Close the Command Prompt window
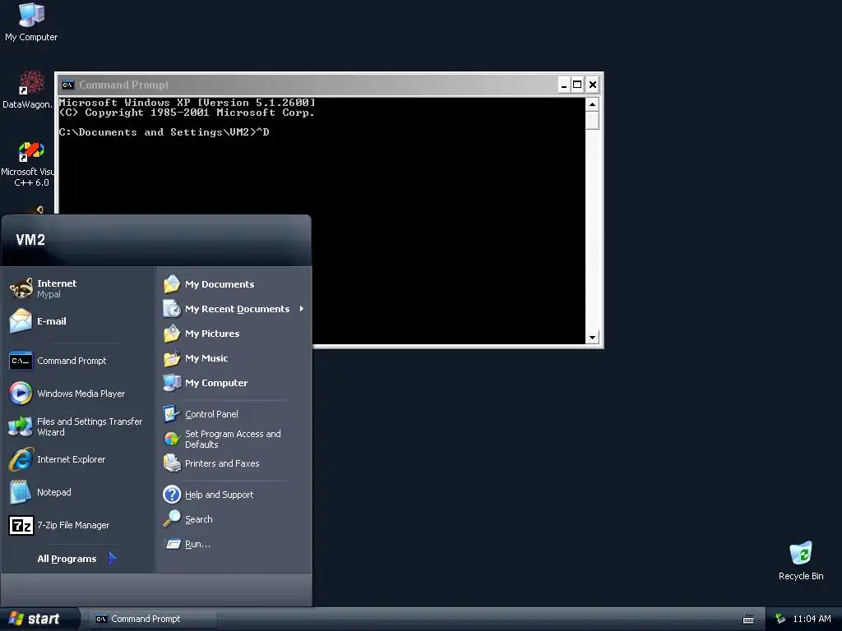This screenshot has width=842, height=631. pyautogui.click(x=592, y=85)
